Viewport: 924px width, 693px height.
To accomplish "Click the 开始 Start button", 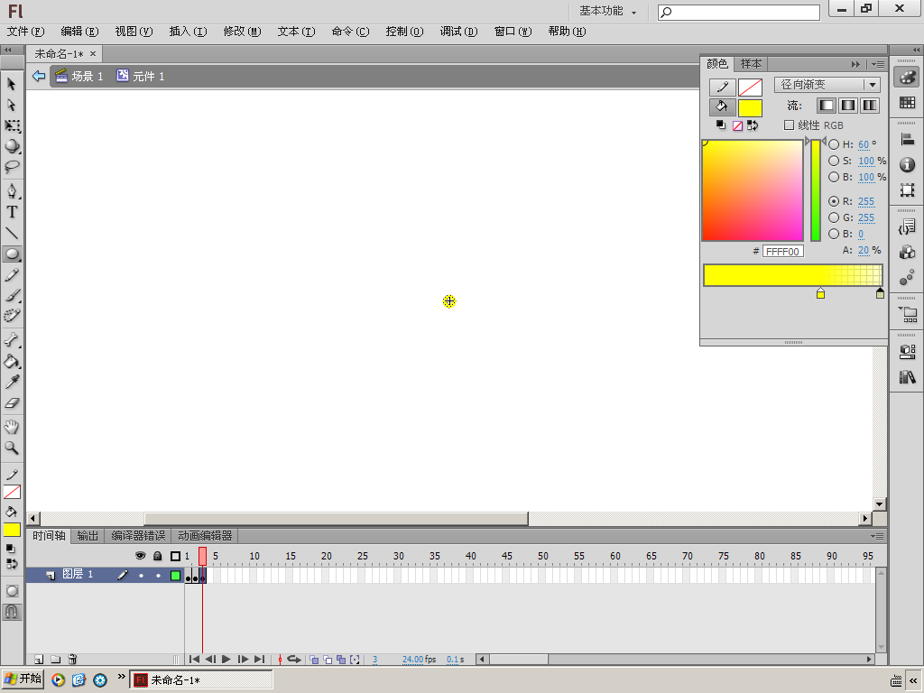I will tap(23, 679).
